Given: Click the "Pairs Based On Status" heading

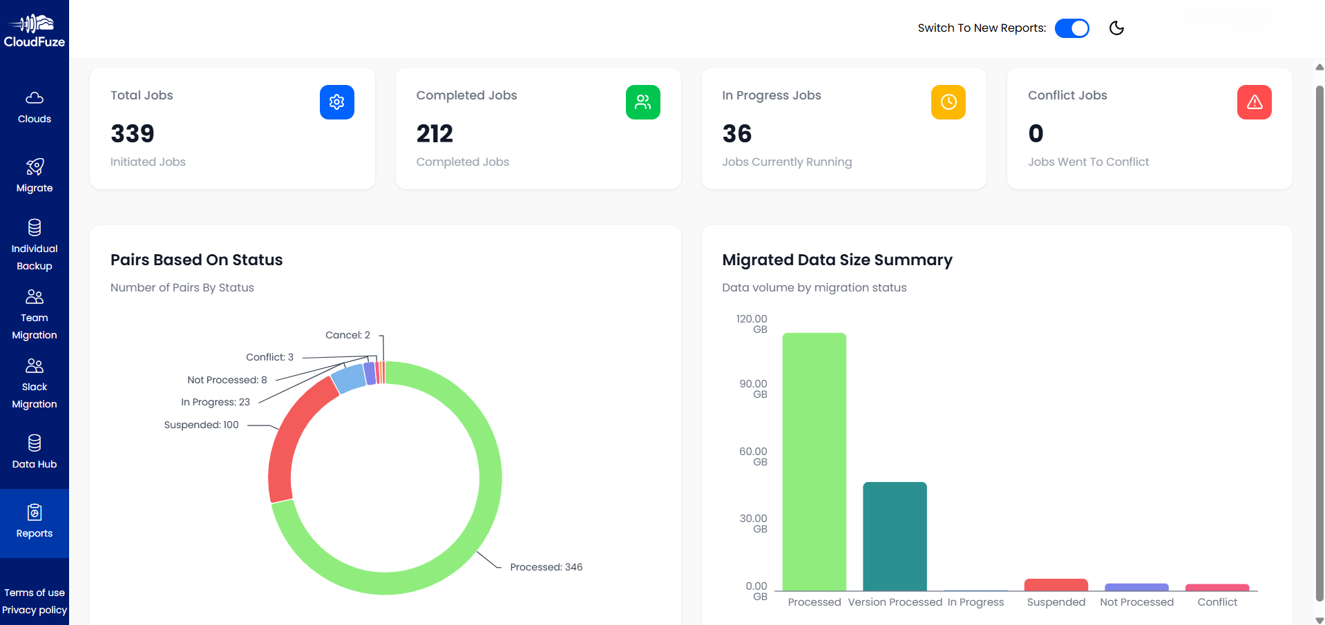Looking at the screenshot, I should point(197,260).
